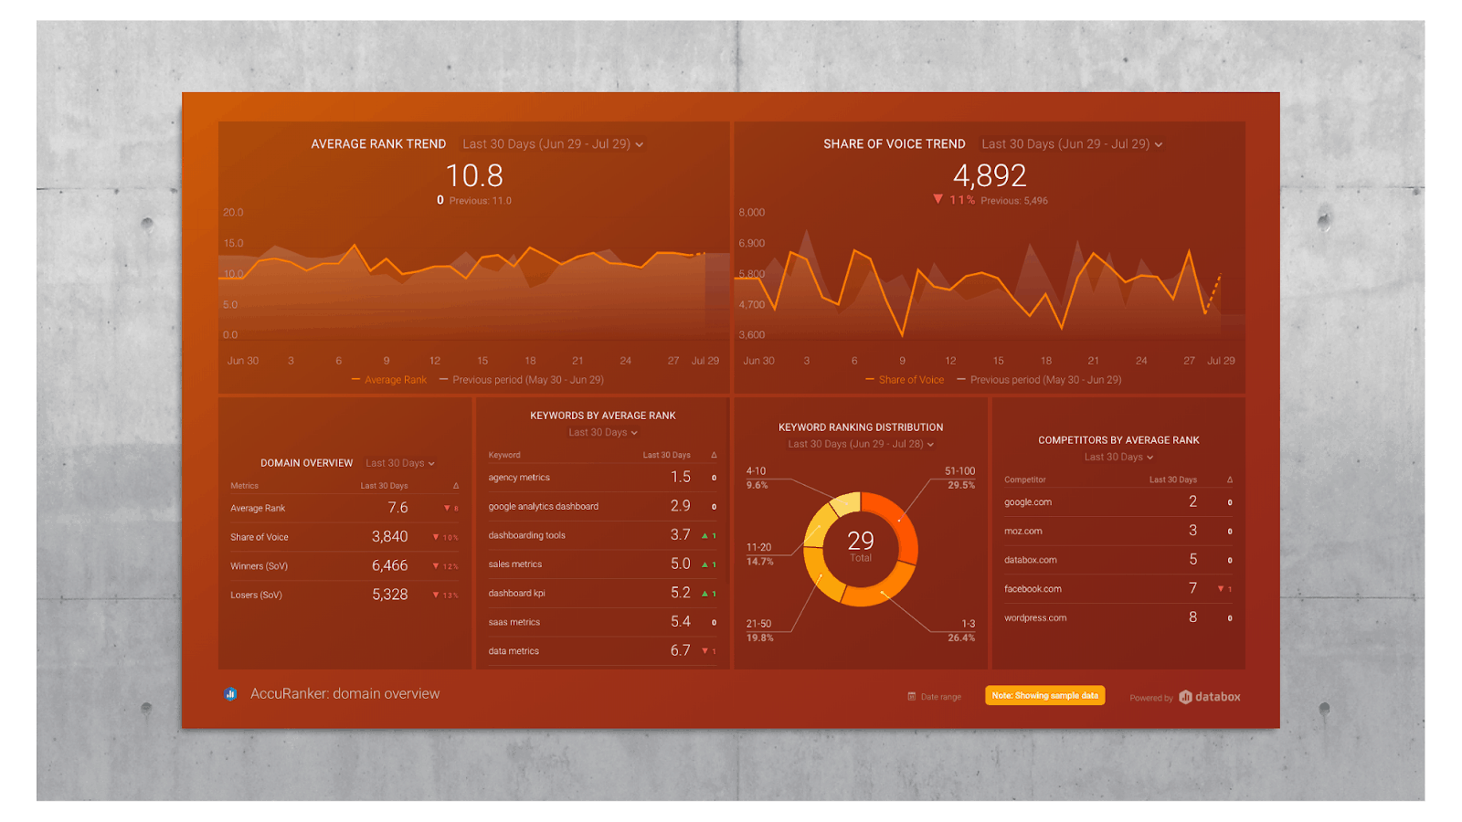Click the green up arrow for dashboard kpi
Image resolution: width=1462 pixels, height=822 pixels.
(x=705, y=594)
